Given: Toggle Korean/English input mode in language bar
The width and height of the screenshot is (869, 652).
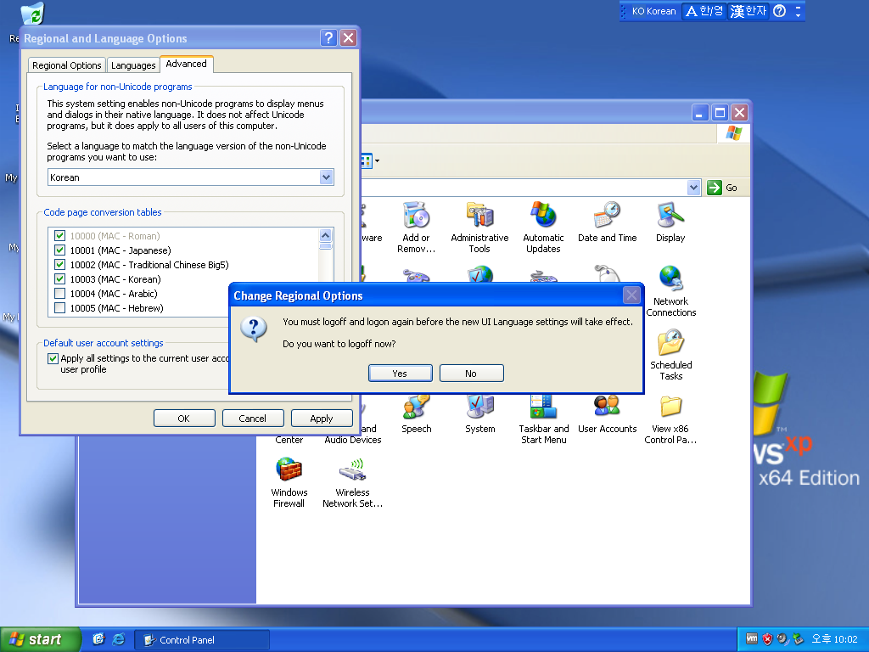Looking at the screenshot, I should pos(704,11).
